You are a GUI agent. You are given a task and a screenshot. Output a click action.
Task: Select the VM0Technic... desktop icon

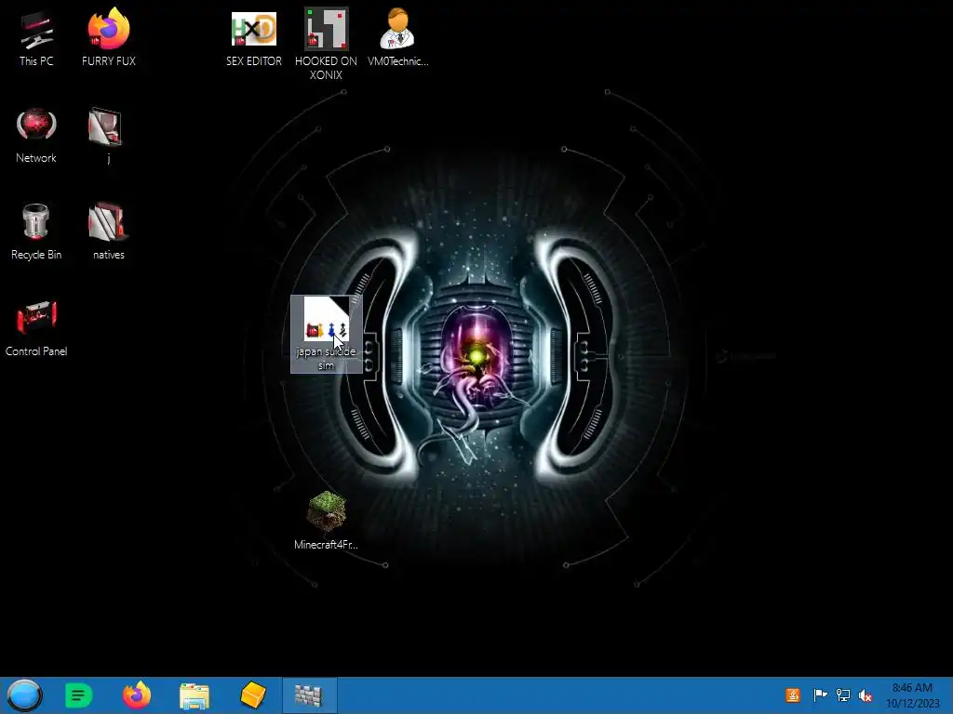click(397, 38)
